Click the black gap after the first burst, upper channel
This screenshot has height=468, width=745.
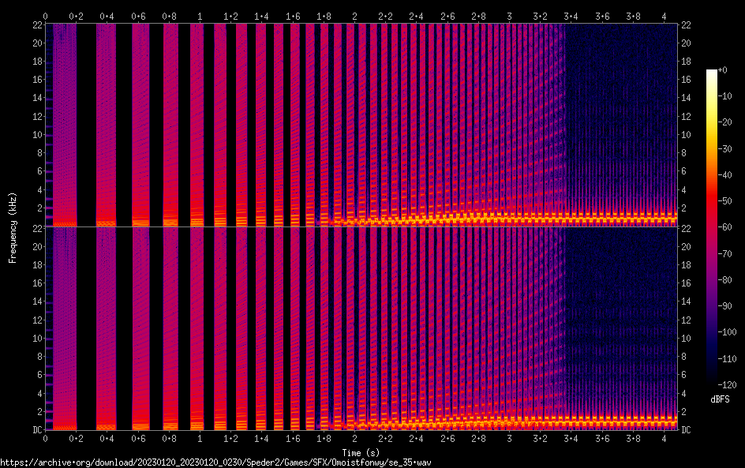(86, 126)
